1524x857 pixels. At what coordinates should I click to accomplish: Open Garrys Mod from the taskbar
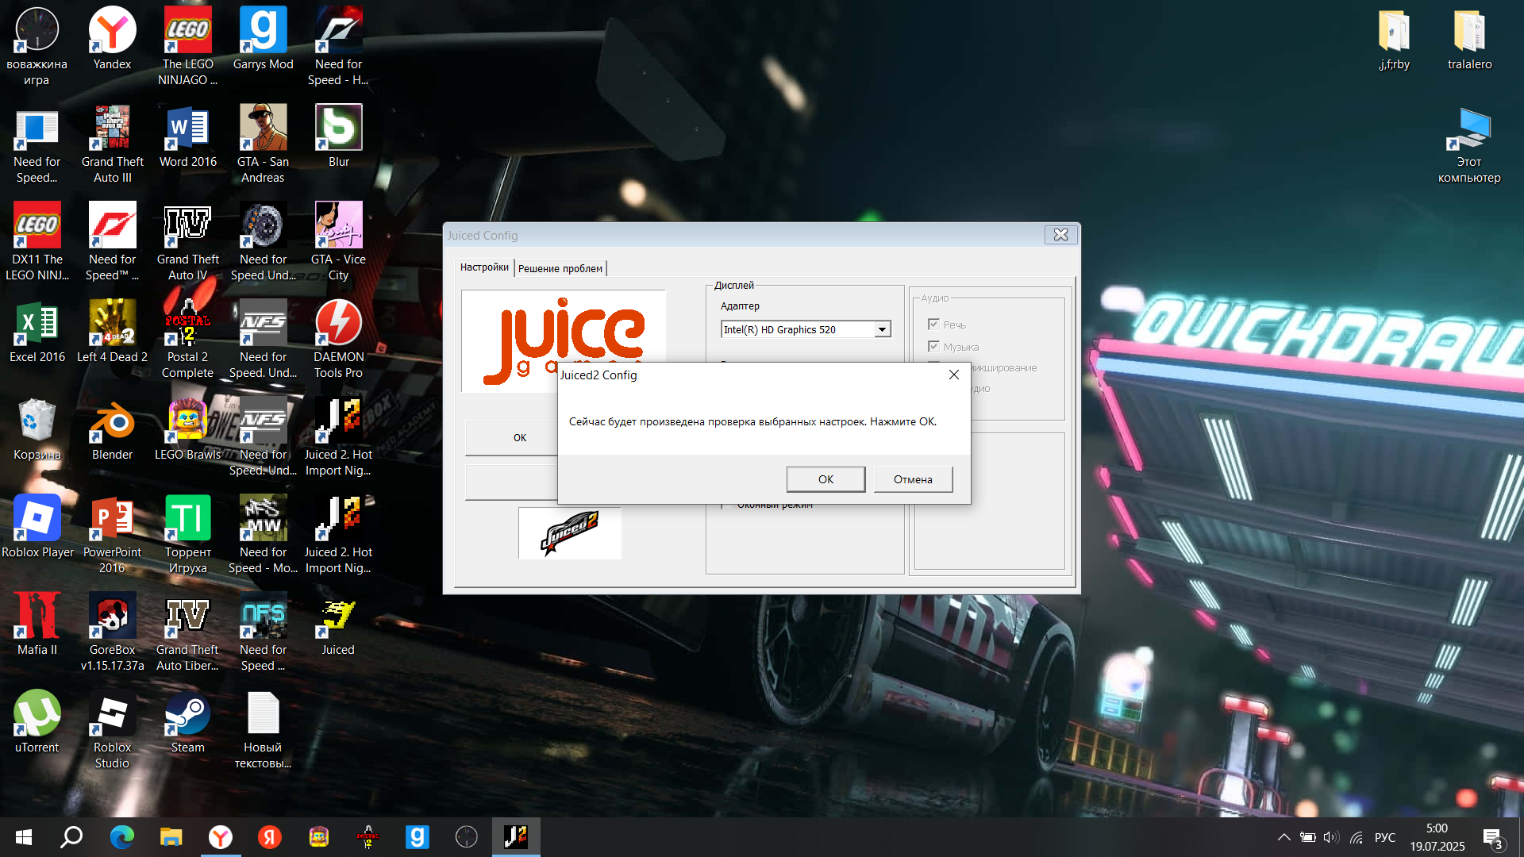(417, 836)
